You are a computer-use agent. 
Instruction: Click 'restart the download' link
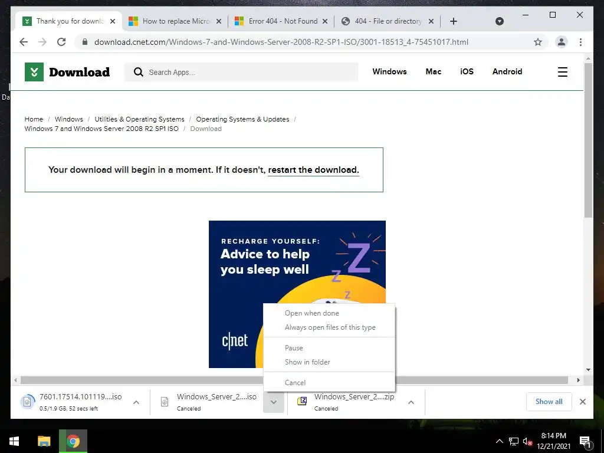(313, 170)
